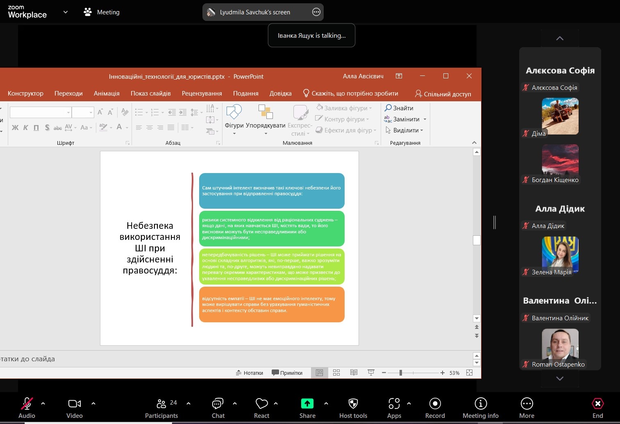Switch to the Рецензування ribbon tab
Viewport: 620px width, 424px height.
202,93
